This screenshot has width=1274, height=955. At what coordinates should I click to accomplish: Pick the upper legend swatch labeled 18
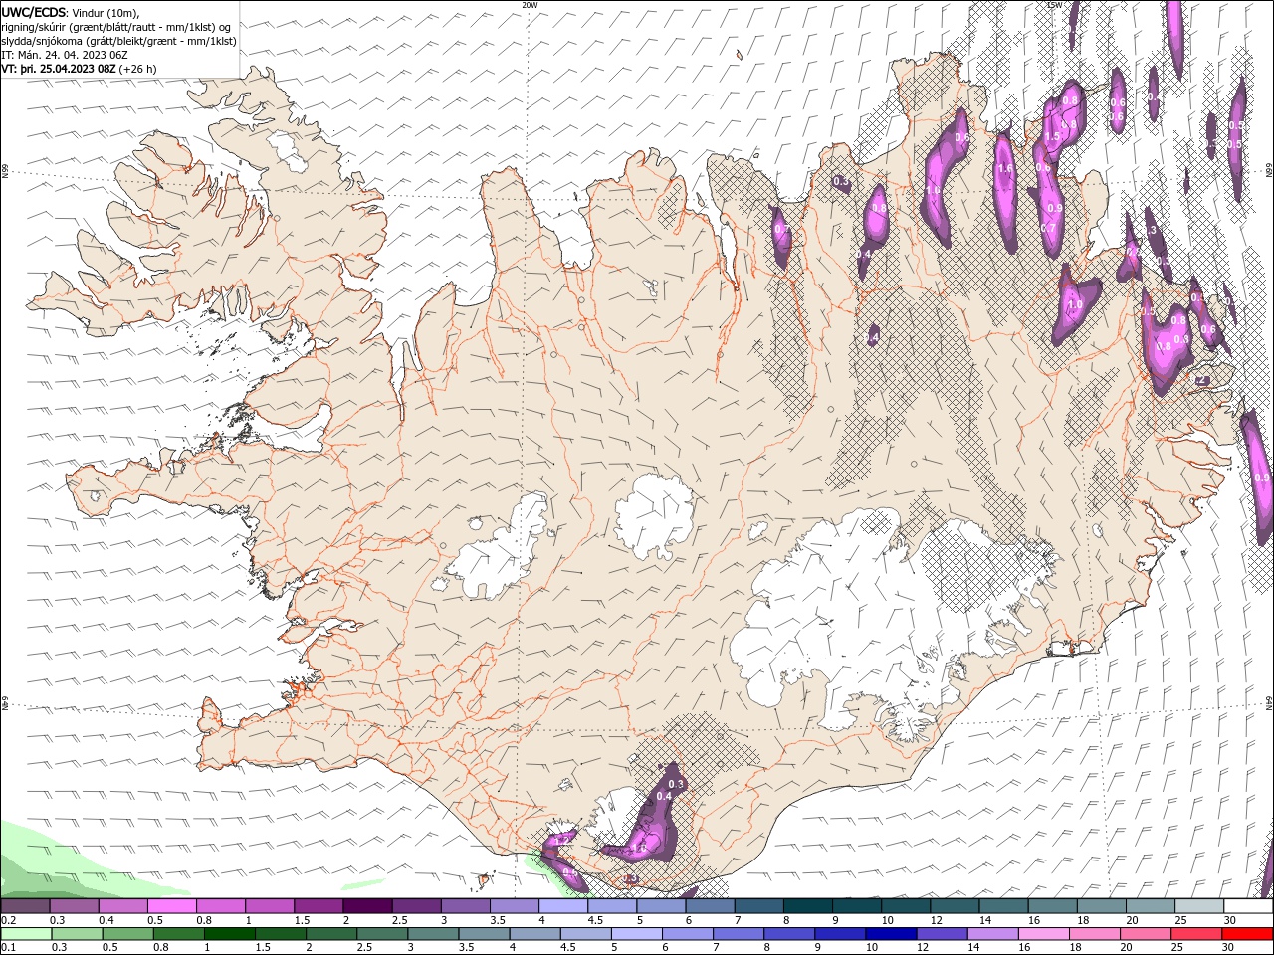(1100, 906)
